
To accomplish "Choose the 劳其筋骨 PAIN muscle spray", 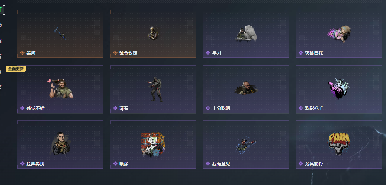I will pyautogui.click(x=339, y=144).
